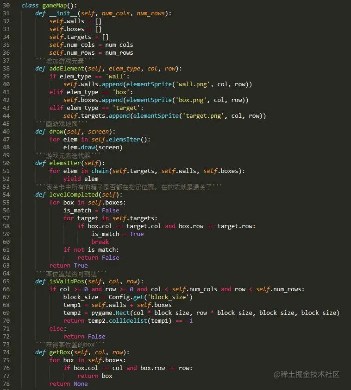The height and width of the screenshot is (390, 351).
Task: Click collidelist call on line 70
Action: coord(128,321)
